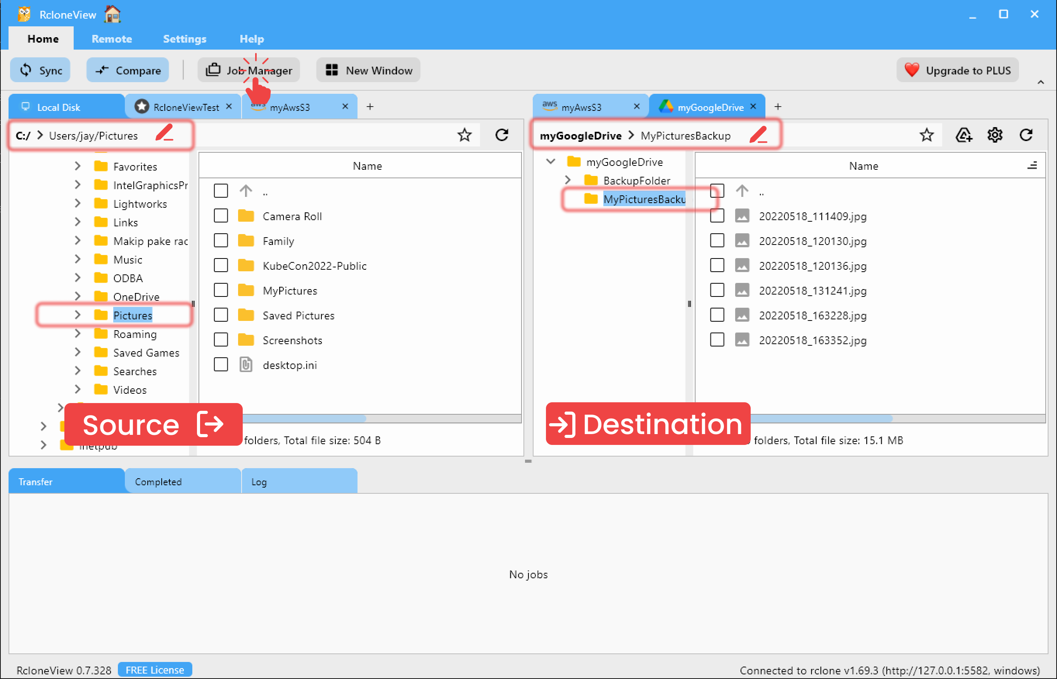Check the MyPictures folder checkbox
The width and height of the screenshot is (1057, 679).
click(x=221, y=290)
